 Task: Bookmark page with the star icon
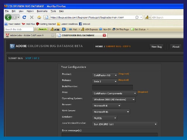[x=137, y=17]
